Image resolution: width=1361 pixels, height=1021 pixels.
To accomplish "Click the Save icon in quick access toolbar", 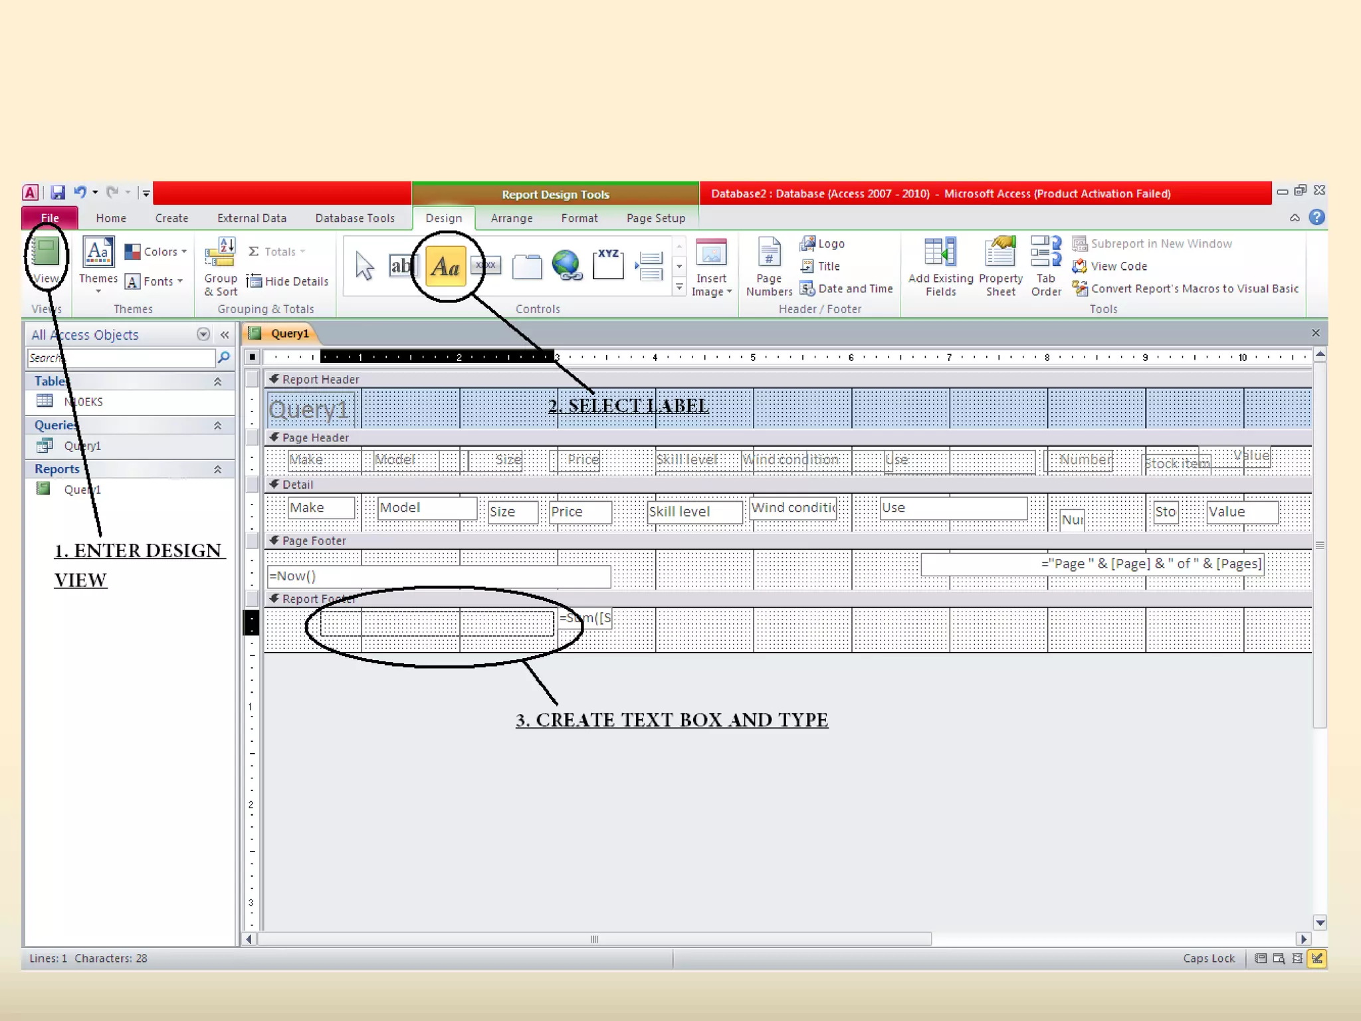I will coord(58,193).
